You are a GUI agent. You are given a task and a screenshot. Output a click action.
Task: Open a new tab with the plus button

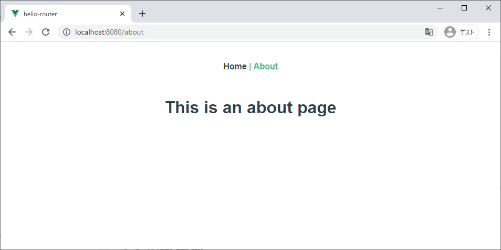[x=142, y=14]
